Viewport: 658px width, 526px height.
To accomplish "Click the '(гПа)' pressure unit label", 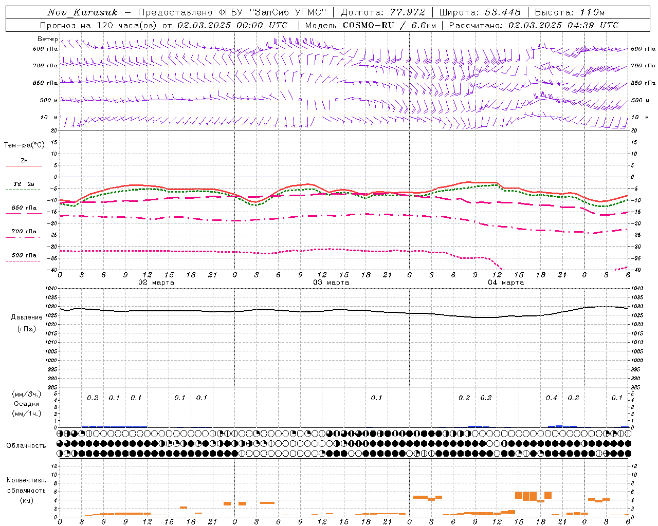I will click(x=27, y=329).
